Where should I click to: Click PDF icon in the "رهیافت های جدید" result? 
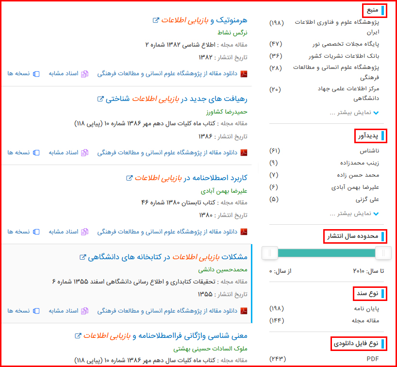[244, 152]
